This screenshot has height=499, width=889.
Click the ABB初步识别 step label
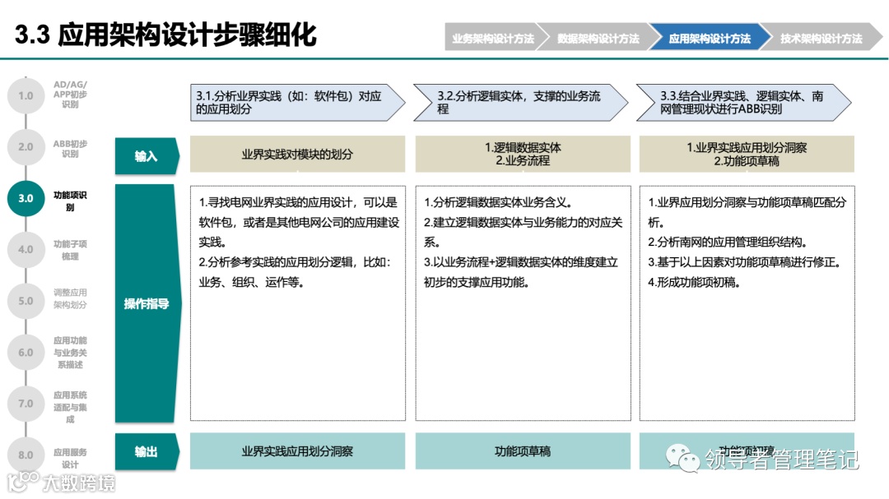point(70,149)
